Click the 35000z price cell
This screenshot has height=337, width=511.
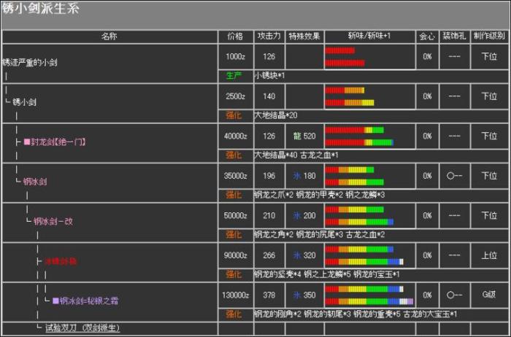235,176
